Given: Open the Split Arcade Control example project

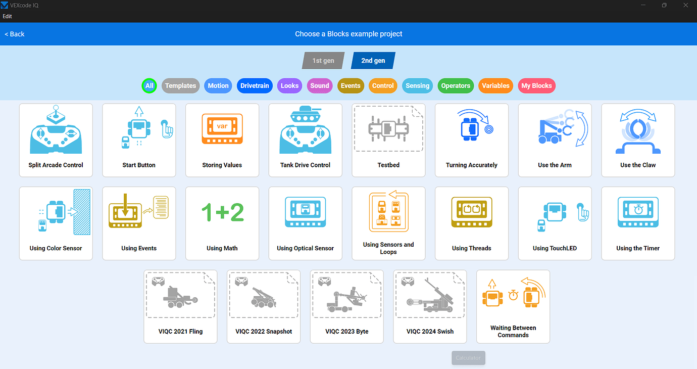Looking at the screenshot, I should (x=56, y=140).
